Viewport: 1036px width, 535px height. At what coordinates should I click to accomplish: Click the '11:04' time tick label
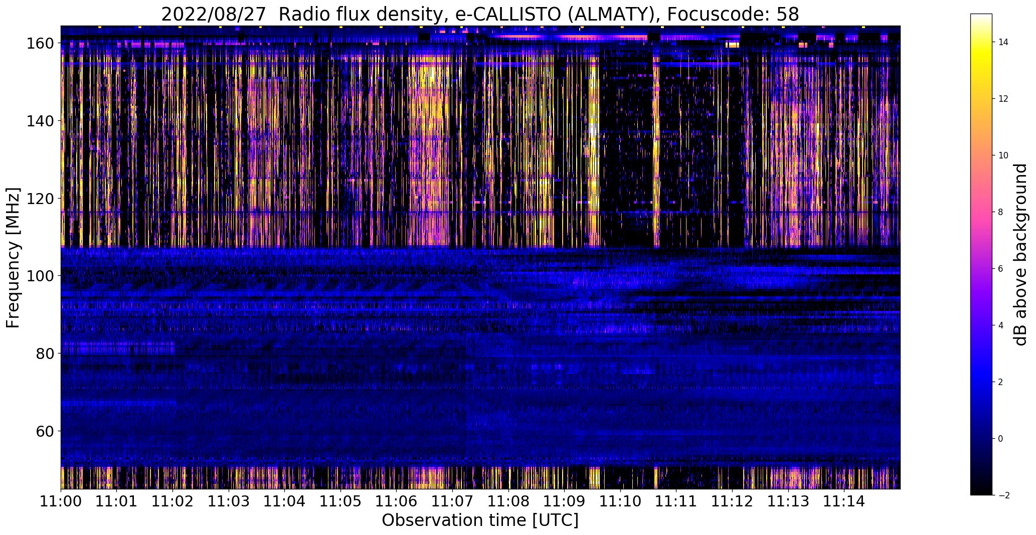coord(284,500)
